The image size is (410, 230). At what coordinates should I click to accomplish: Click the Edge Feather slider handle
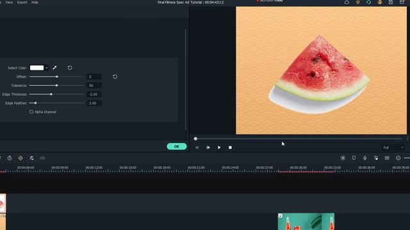[x=36, y=103]
